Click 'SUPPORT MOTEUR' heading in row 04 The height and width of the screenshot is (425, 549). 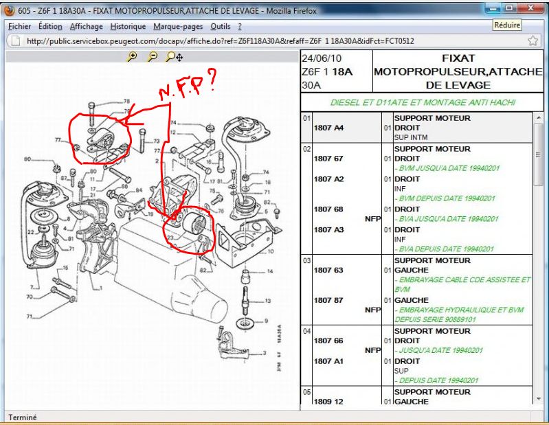(x=432, y=331)
